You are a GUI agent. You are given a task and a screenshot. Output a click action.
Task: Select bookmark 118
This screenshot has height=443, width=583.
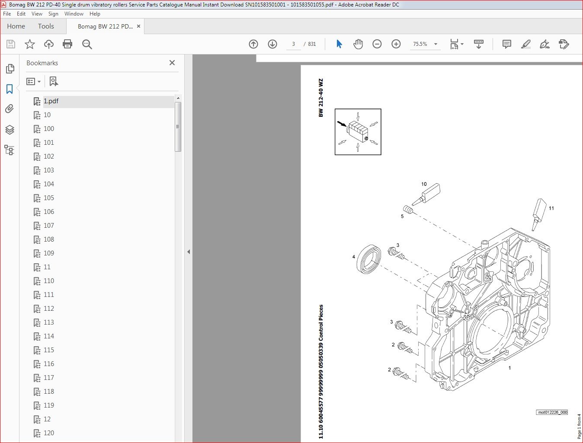(x=48, y=392)
